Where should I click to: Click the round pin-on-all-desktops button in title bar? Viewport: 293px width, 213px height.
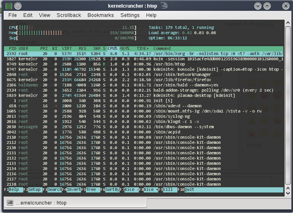click(x=18, y=6)
